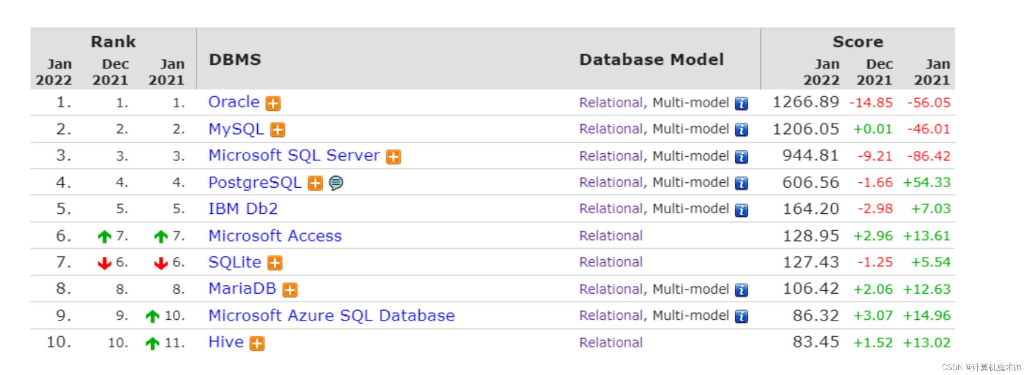The height and width of the screenshot is (375, 1028).
Task: Click the DBMS column header
Action: coord(235,59)
